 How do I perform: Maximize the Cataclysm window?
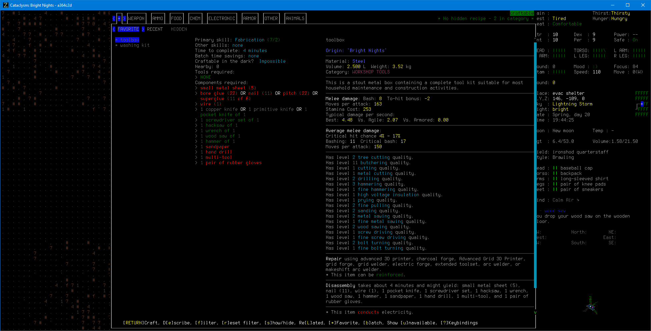point(628,5)
